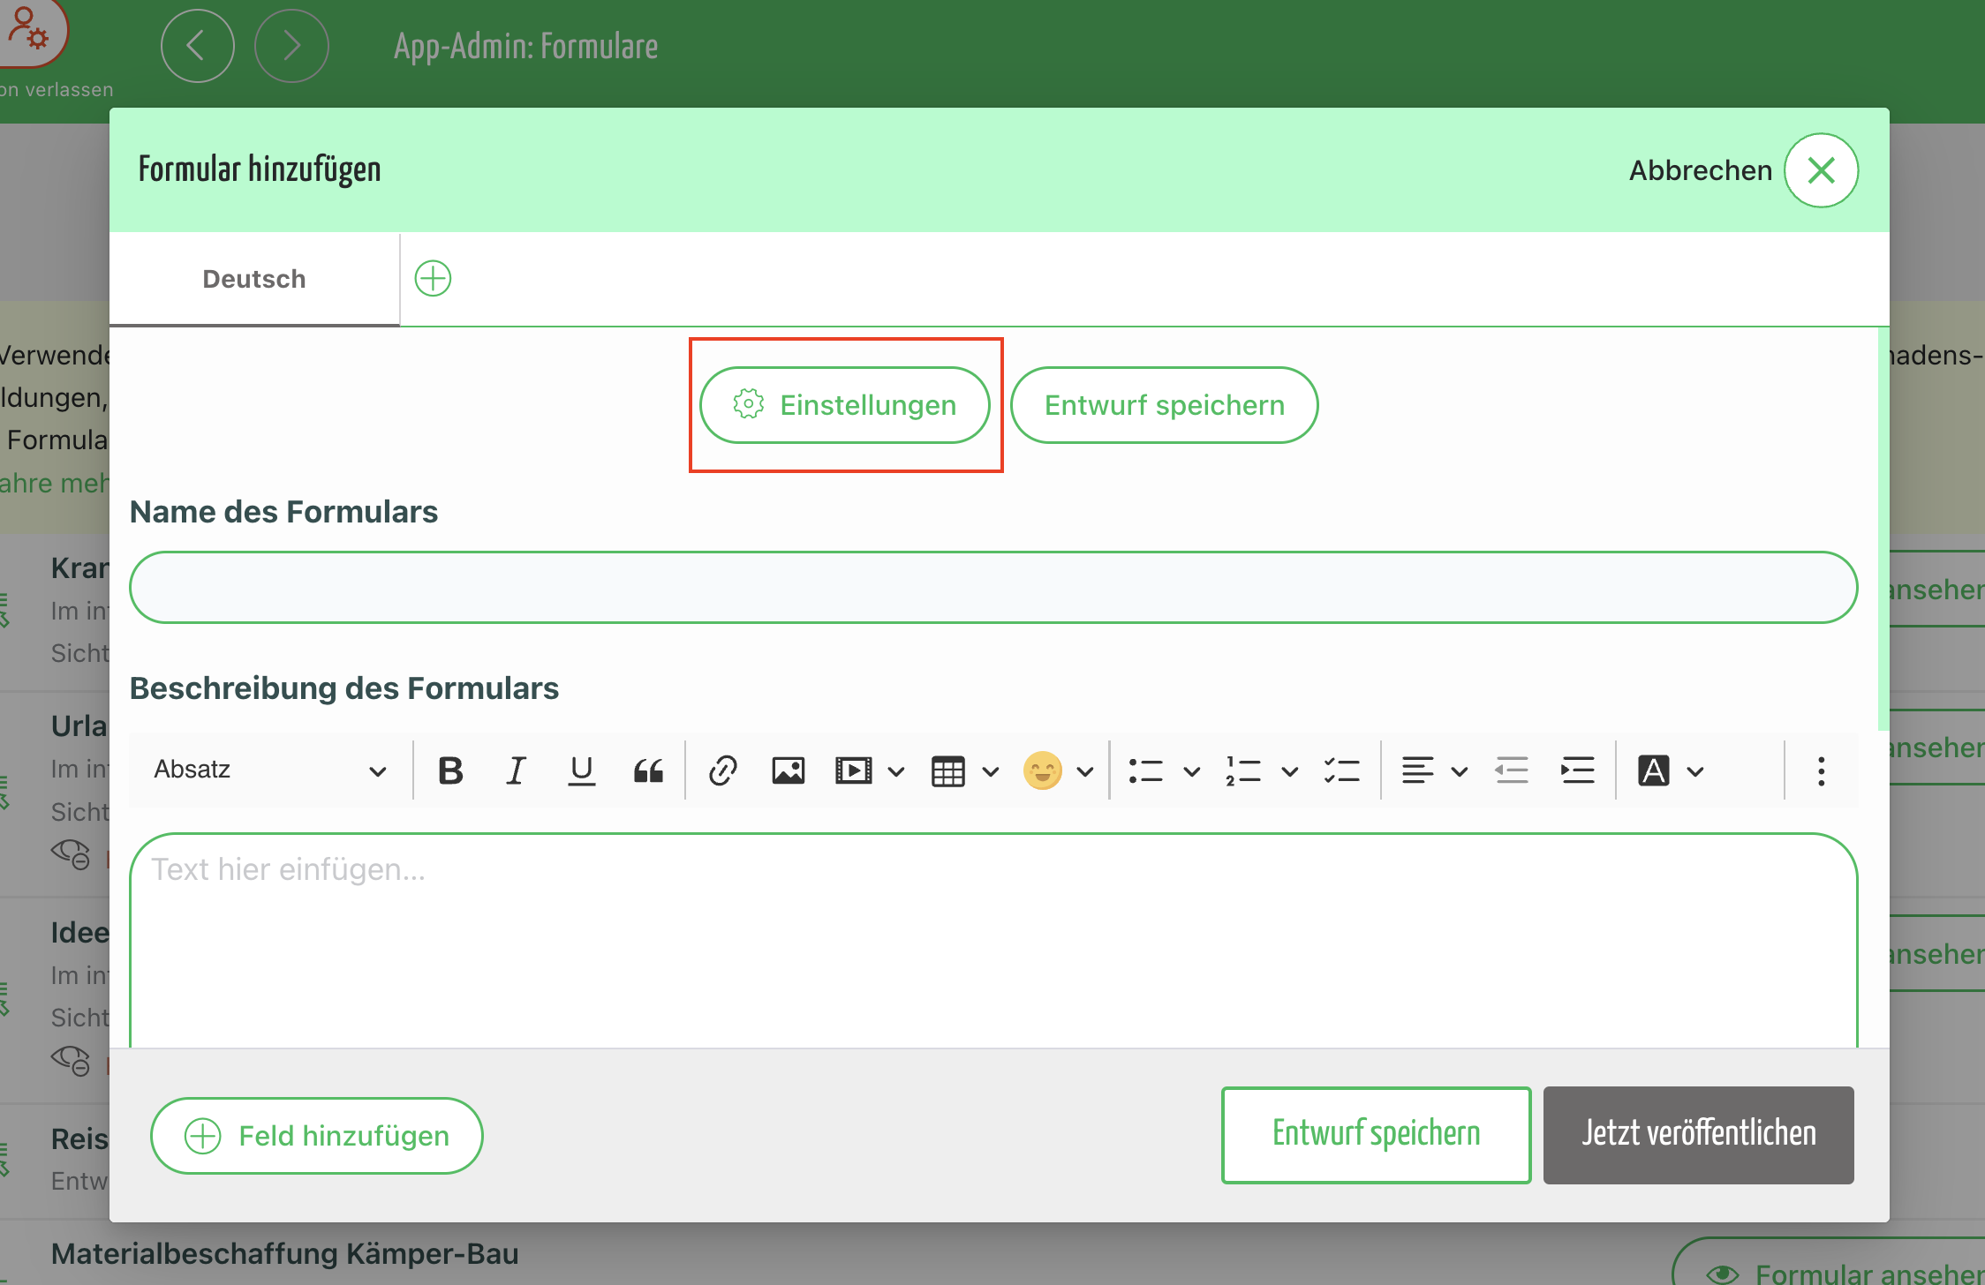Open the Absatz paragraph style dropdown
The width and height of the screenshot is (1985, 1285).
[x=270, y=770]
